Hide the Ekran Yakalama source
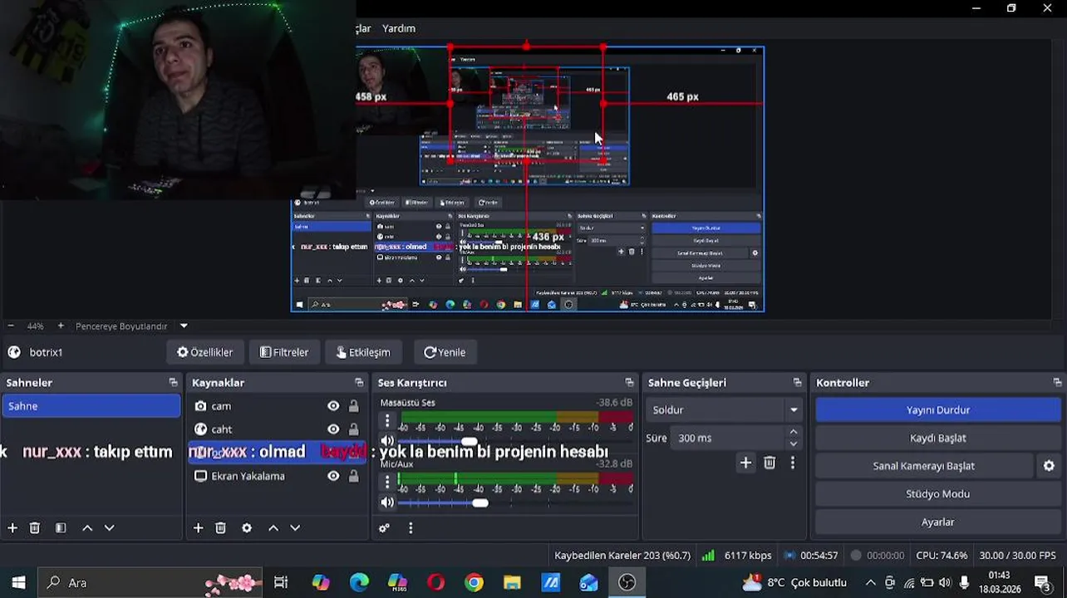This screenshot has width=1067, height=598. coord(333,476)
